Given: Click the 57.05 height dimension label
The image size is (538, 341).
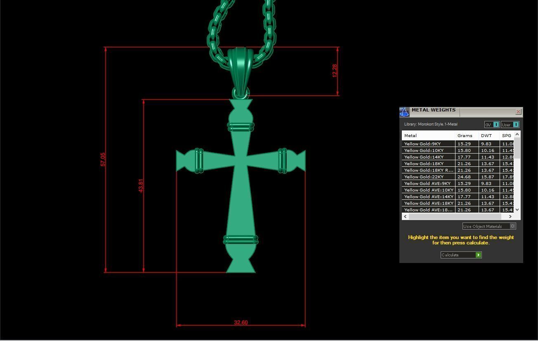Looking at the screenshot, I should 103,159.
